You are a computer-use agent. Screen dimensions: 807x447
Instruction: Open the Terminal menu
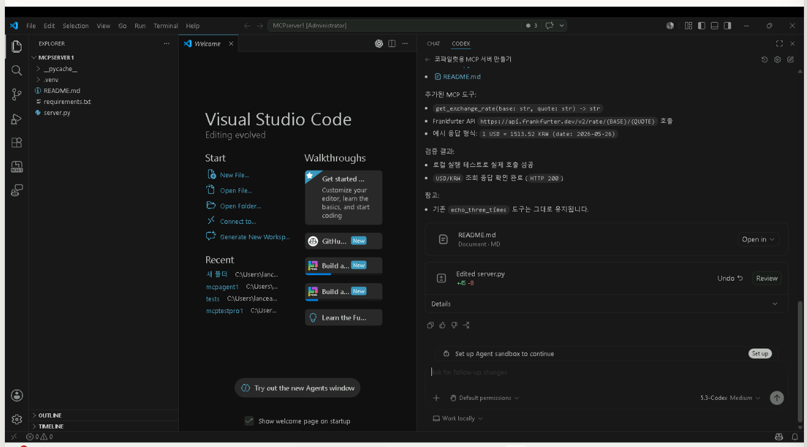point(166,26)
